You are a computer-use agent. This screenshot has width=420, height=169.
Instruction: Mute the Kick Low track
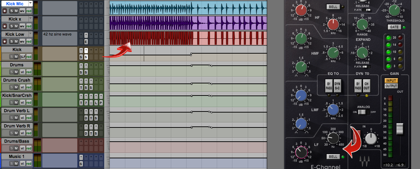16,41
